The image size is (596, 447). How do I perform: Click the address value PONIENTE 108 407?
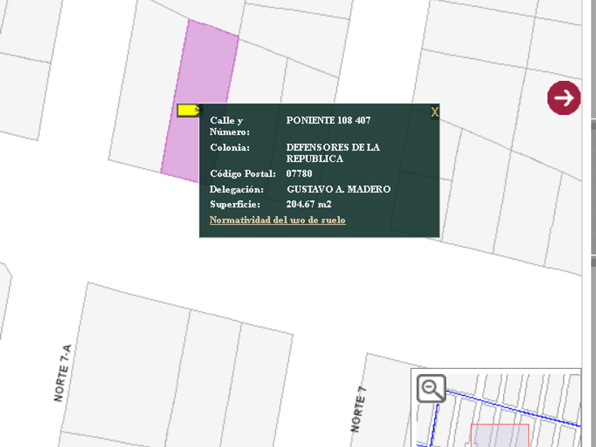pos(328,121)
